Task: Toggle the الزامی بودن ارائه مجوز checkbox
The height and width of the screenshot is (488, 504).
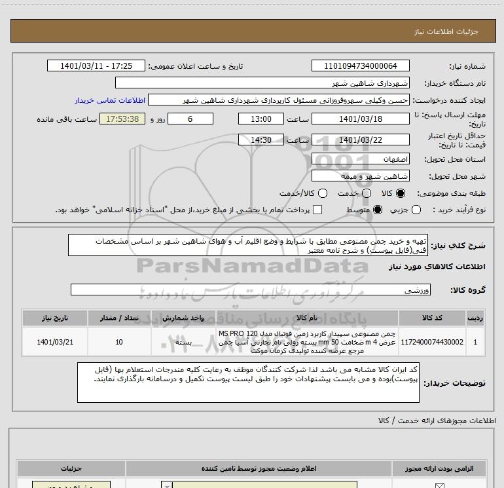Action: click(x=439, y=485)
